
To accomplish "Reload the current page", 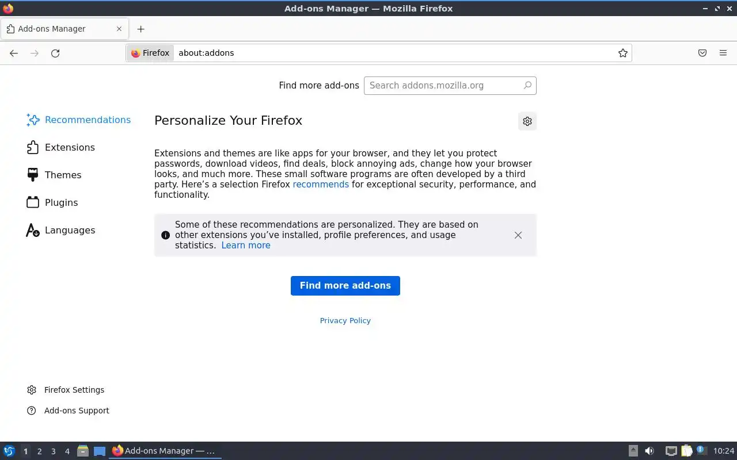I will pyautogui.click(x=55, y=53).
